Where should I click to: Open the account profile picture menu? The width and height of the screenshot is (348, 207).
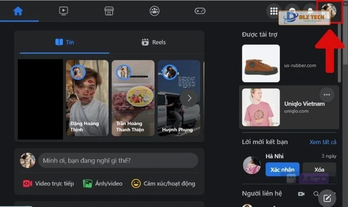pyautogui.click(x=329, y=11)
